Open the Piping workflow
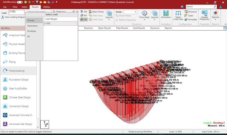 tap(5, 62)
